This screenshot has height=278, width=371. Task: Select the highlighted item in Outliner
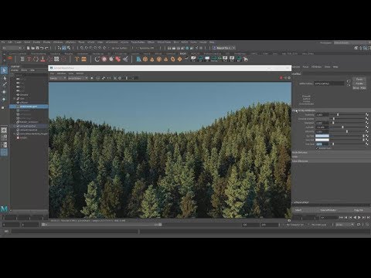pos(29,107)
